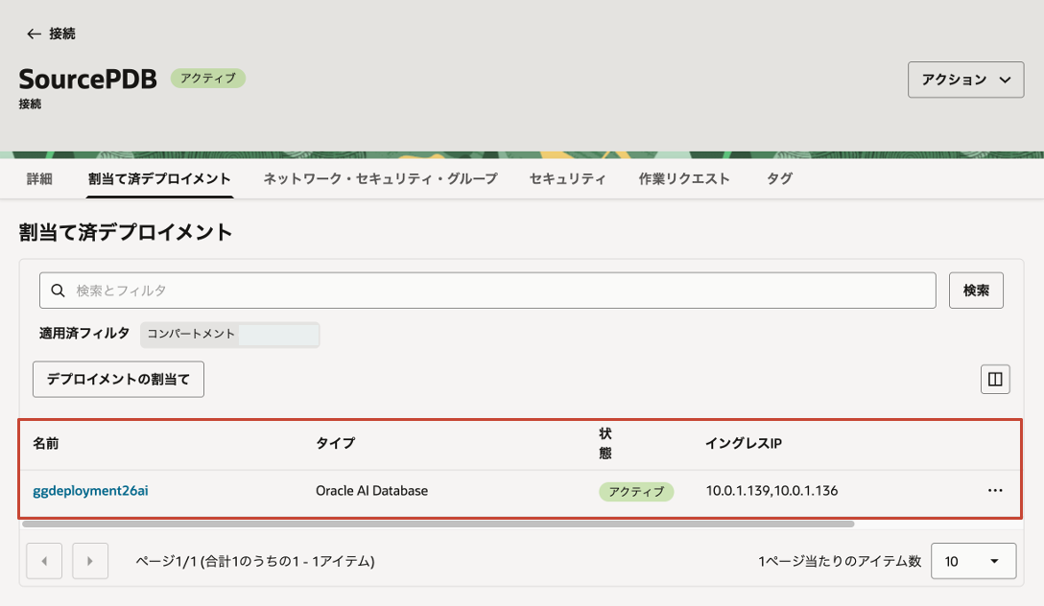Open the アクション dropdown menu
Viewport: 1044px width, 606px height.
click(965, 80)
